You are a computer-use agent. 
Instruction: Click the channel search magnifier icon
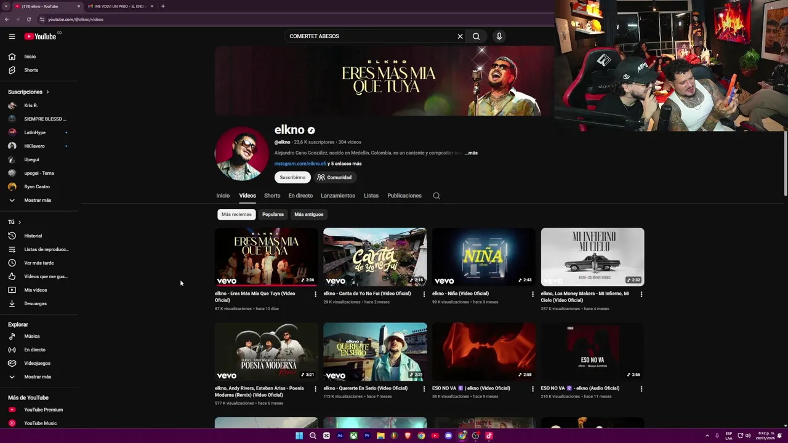pyautogui.click(x=436, y=196)
